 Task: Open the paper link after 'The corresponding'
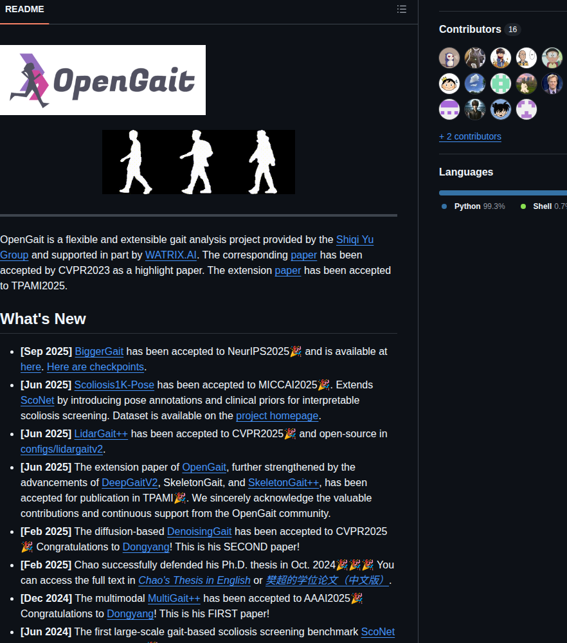point(304,255)
